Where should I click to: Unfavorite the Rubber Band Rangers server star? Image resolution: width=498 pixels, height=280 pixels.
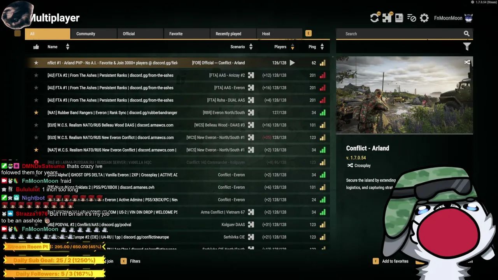[x=36, y=112]
